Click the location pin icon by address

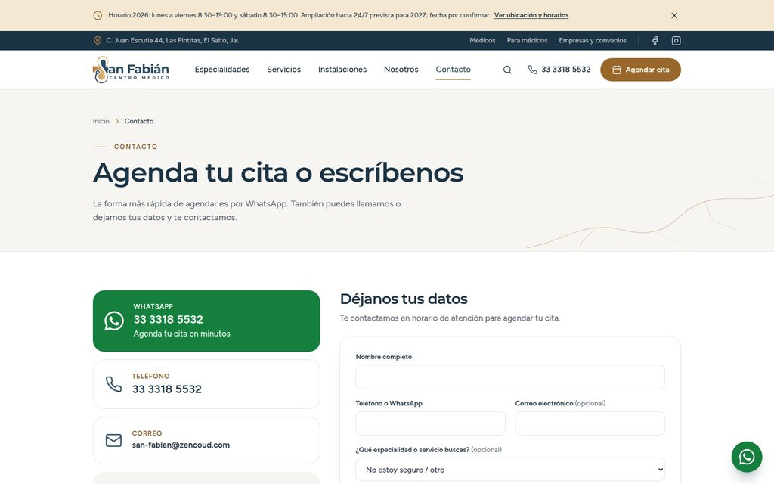98,41
